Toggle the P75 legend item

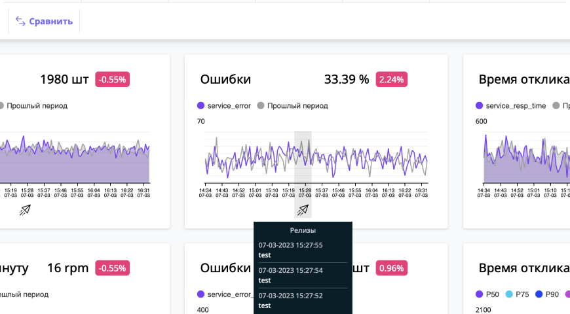518,294
